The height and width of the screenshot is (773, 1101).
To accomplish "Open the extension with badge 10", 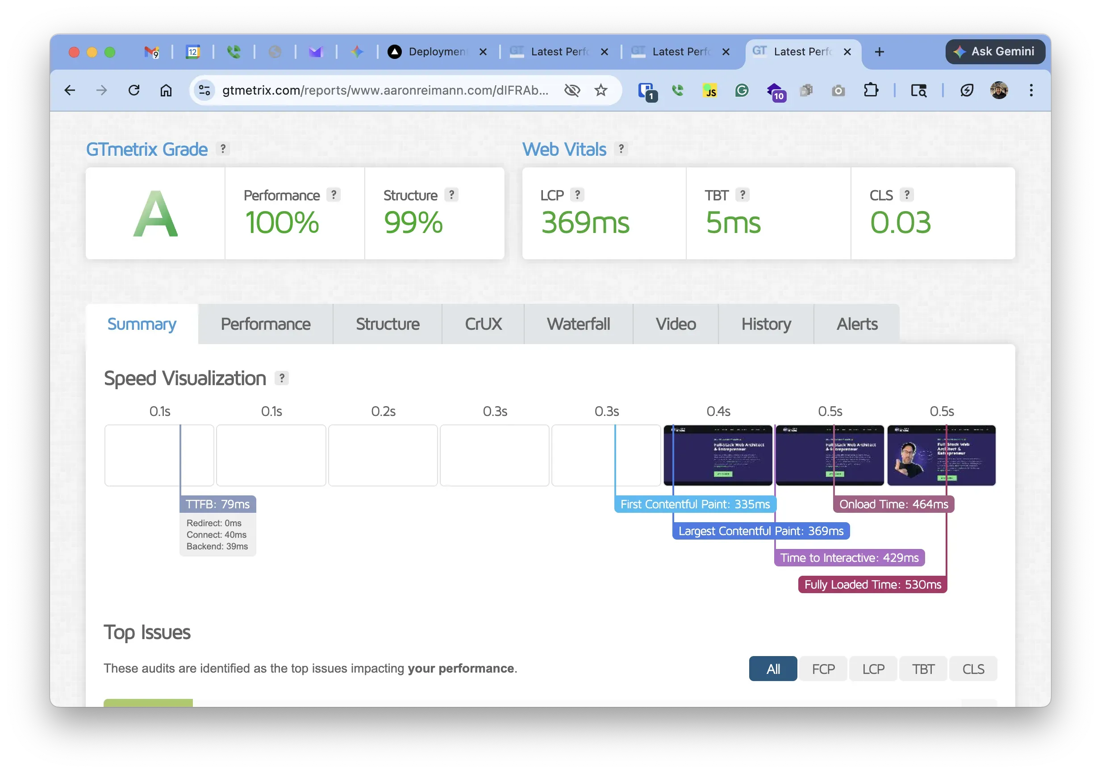I will coord(776,91).
